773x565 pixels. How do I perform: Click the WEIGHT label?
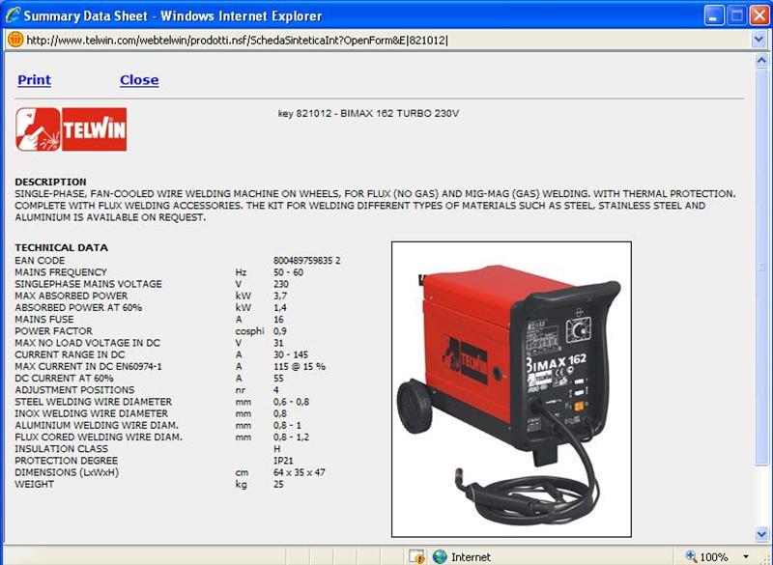(34, 485)
